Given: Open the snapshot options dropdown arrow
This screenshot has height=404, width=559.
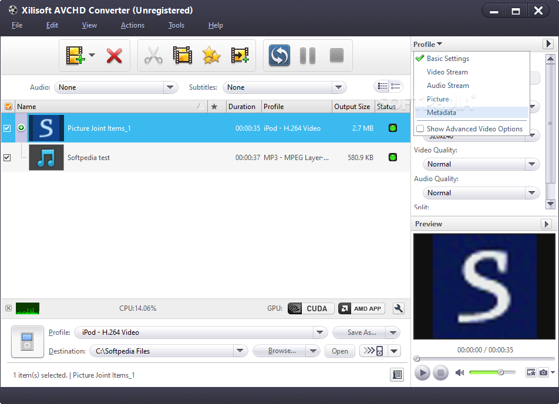Looking at the screenshot, I should coord(553,372).
